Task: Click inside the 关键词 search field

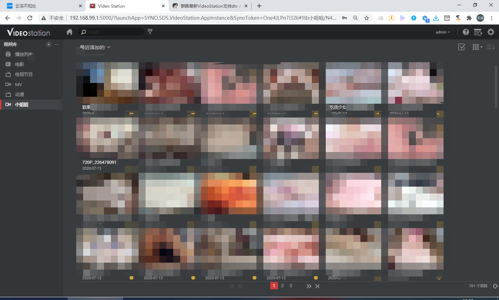Action: (114, 32)
